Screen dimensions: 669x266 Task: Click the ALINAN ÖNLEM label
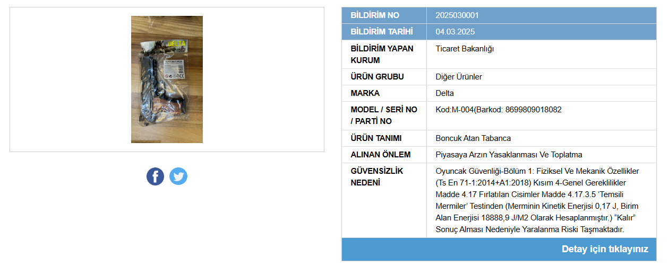(x=380, y=155)
